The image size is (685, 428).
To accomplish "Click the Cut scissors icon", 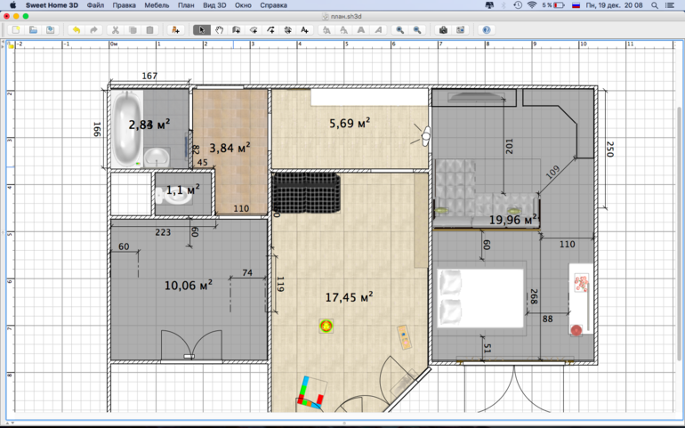I will 115,30.
